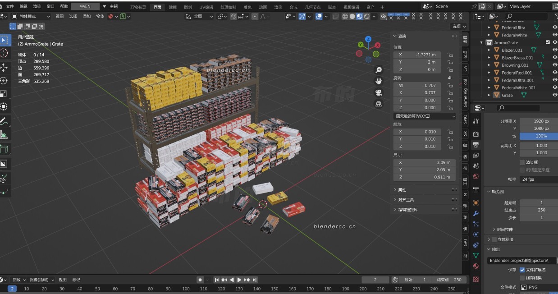Image resolution: width=558 pixels, height=294 pixels.
Task: Toggle visibility of Blazer.001 object
Action: 555,50
